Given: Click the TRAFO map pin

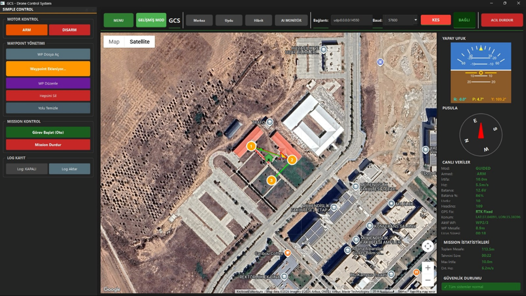Looking at the screenshot, I should point(270,122).
